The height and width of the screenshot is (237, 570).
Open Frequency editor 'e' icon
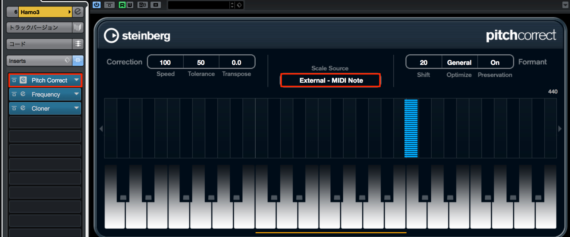coord(23,94)
